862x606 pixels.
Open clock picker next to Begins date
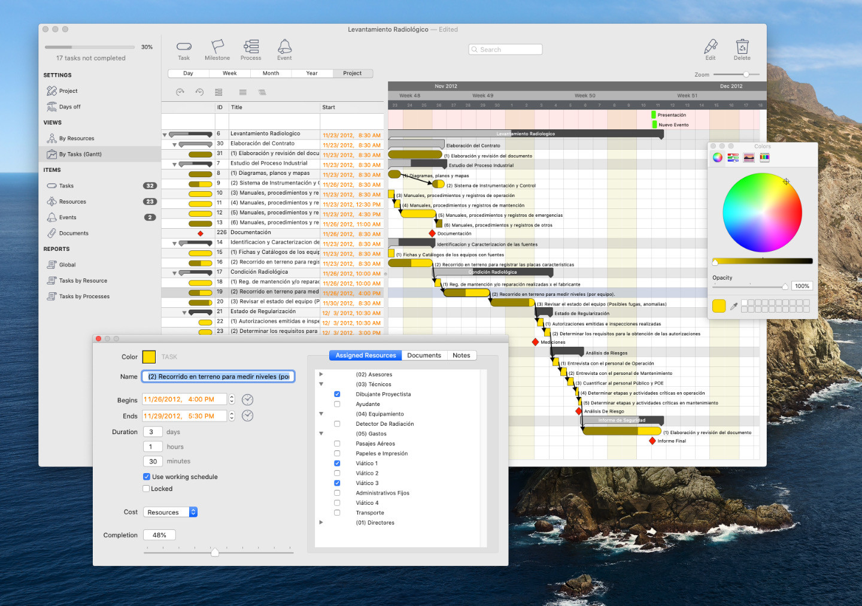tap(247, 399)
